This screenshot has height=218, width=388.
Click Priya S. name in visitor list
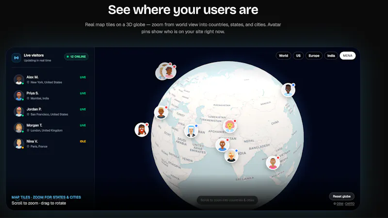(32, 93)
